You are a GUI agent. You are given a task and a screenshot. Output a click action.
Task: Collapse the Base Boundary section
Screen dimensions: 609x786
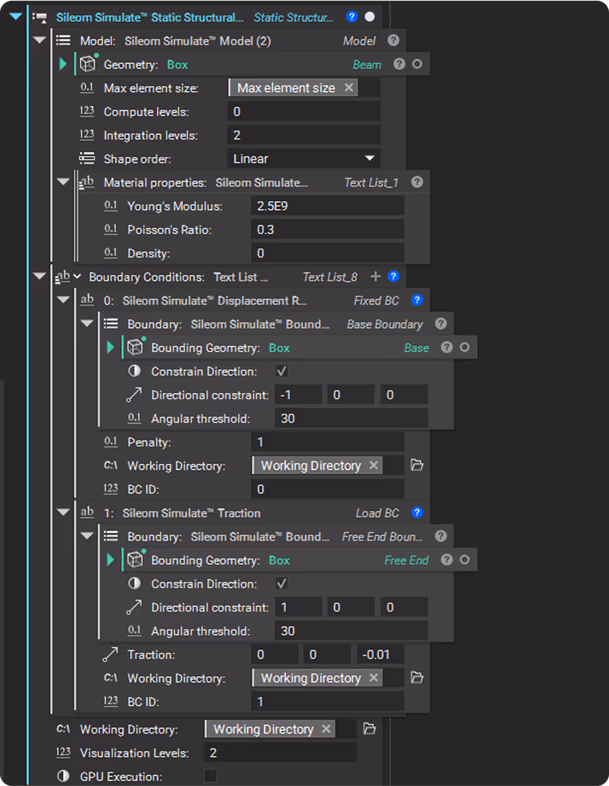[x=86, y=324]
